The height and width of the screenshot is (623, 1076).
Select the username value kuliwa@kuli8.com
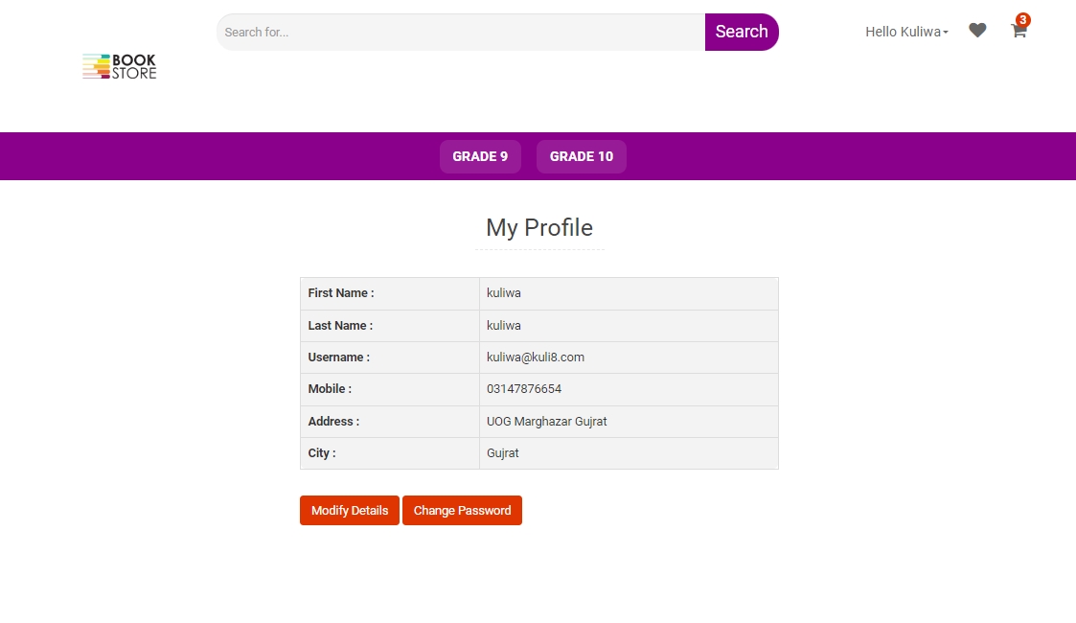coord(536,358)
